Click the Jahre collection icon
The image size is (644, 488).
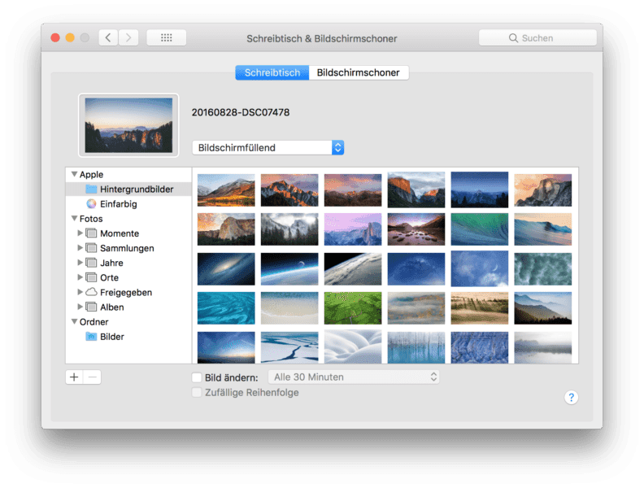91,263
